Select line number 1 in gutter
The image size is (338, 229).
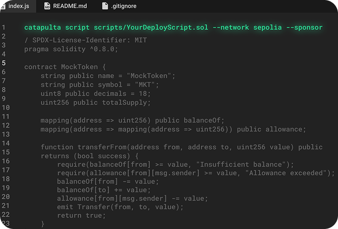(x=4, y=27)
